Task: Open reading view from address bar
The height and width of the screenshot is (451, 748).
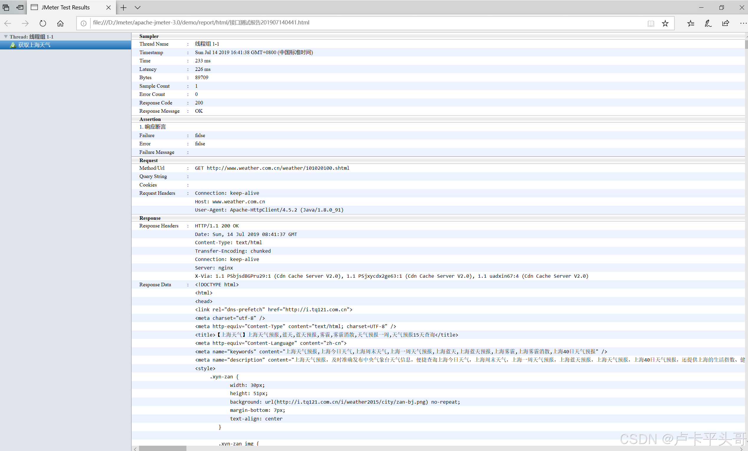Action: [x=651, y=23]
